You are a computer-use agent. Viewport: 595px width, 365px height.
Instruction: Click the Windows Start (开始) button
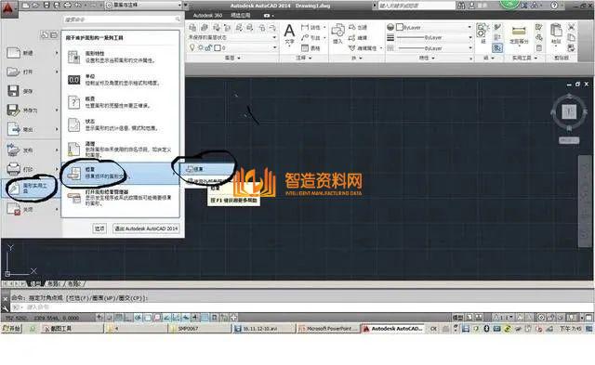pos(11,329)
